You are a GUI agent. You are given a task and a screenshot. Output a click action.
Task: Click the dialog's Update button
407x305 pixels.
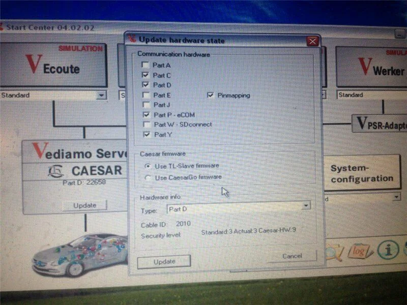click(x=164, y=261)
